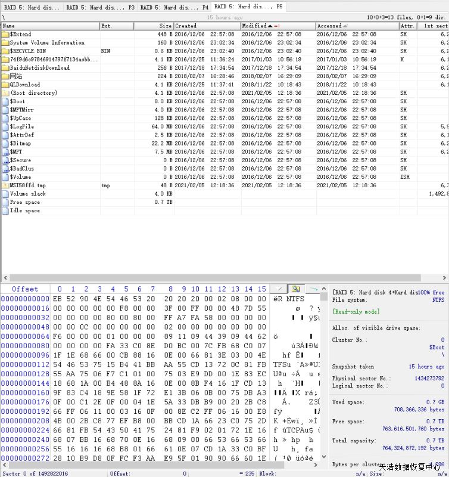
Task: Open the $RECYCLE.BIN folder
Action: 27,51
